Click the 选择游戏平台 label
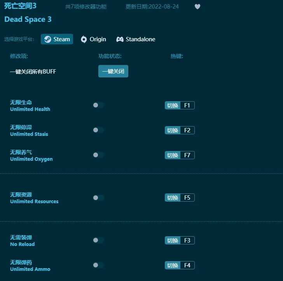This screenshot has width=283, height=281. click(19, 39)
